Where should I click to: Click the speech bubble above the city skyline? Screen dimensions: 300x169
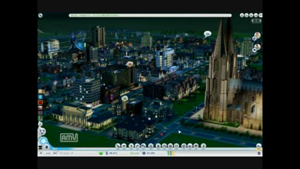tap(207, 34)
